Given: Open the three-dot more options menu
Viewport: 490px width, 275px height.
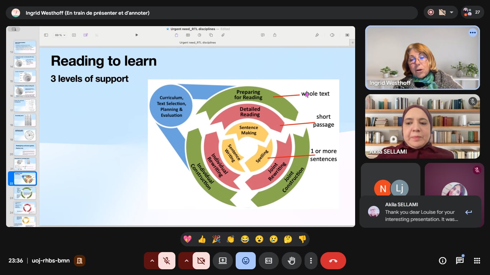Looking at the screenshot, I should click(311, 261).
